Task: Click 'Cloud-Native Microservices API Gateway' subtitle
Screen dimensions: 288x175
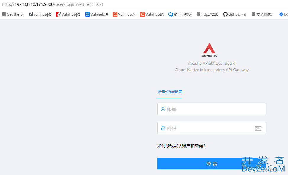Action: (x=212, y=70)
